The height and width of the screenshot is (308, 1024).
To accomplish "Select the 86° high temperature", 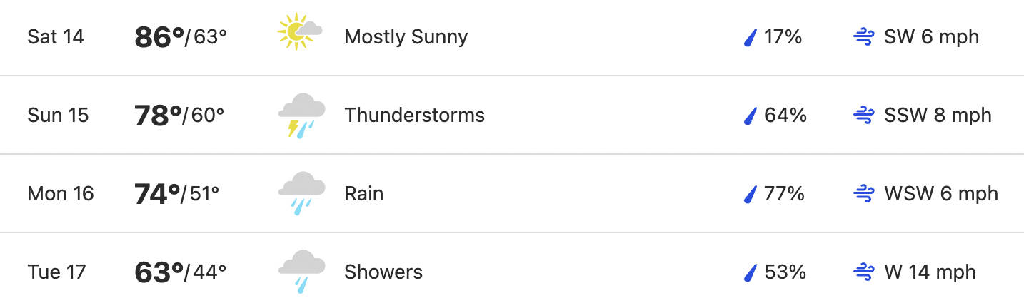I will point(159,37).
